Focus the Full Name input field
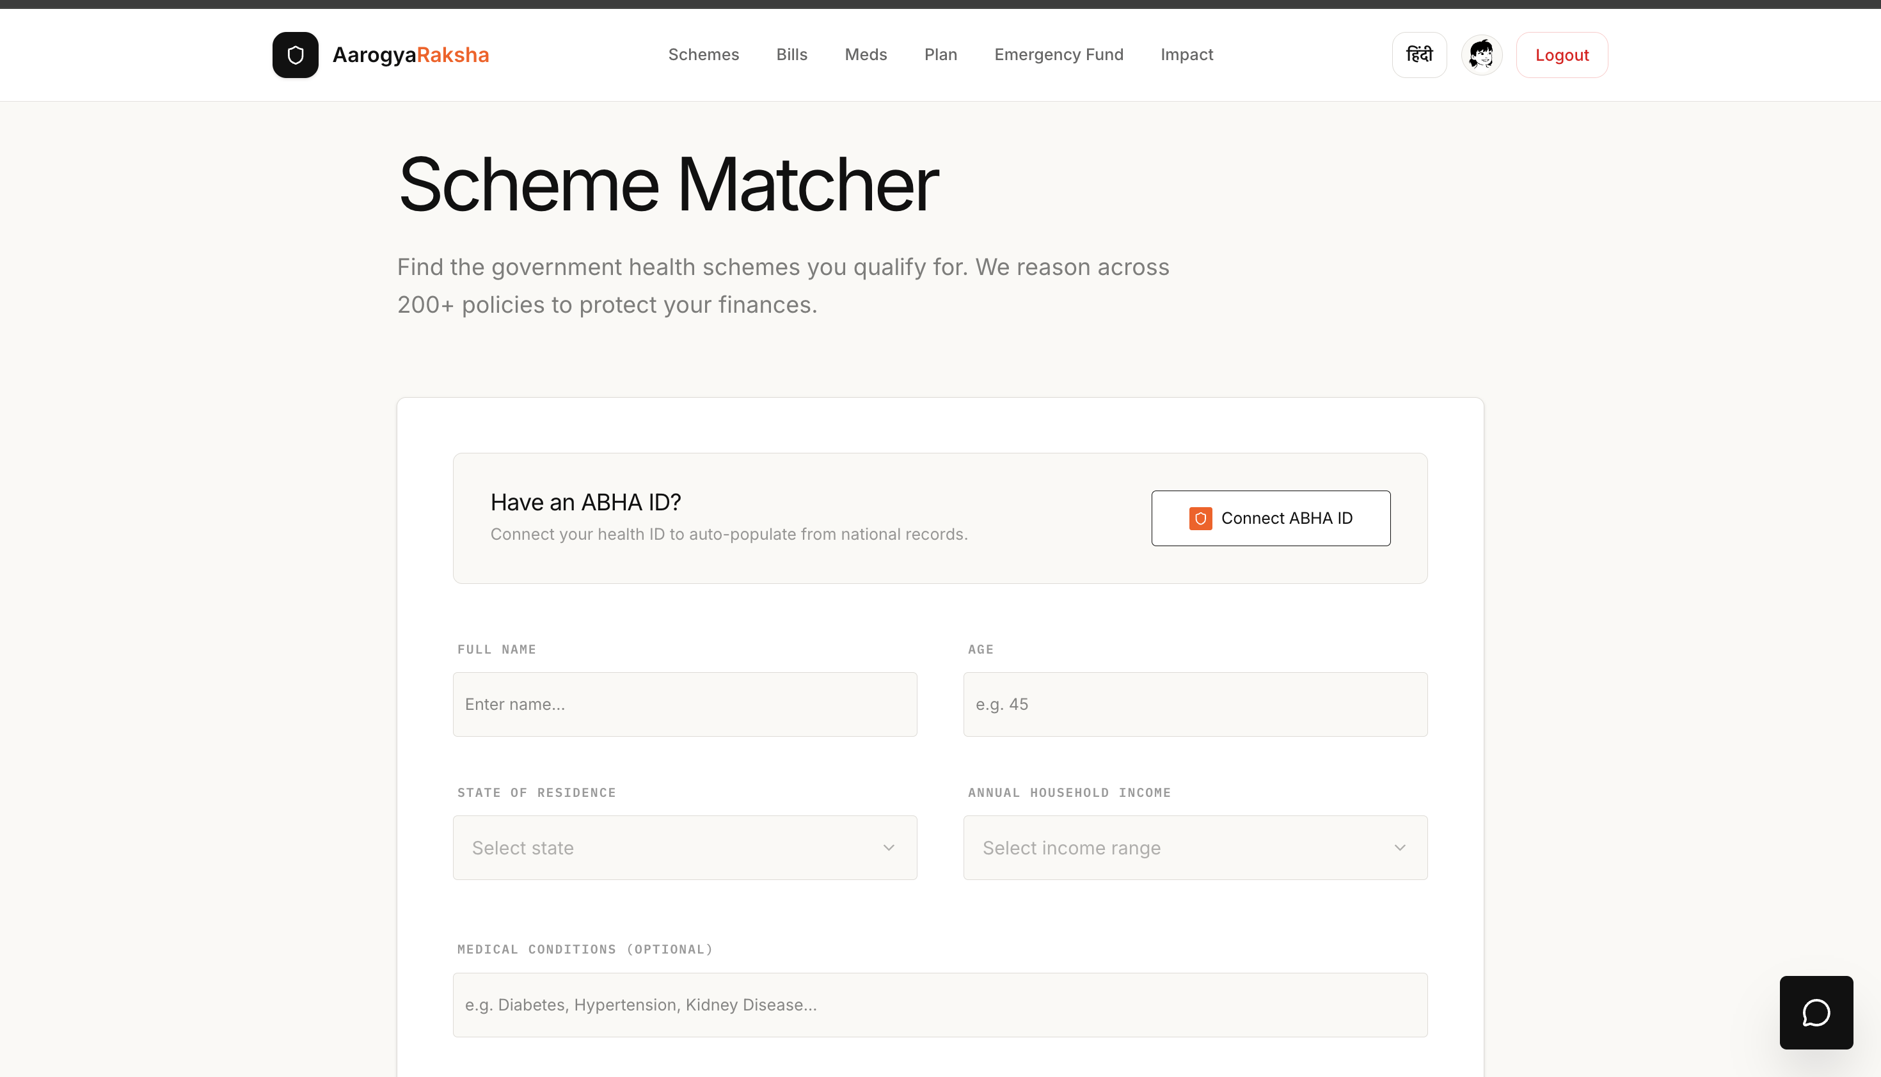 click(x=685, y=704)
